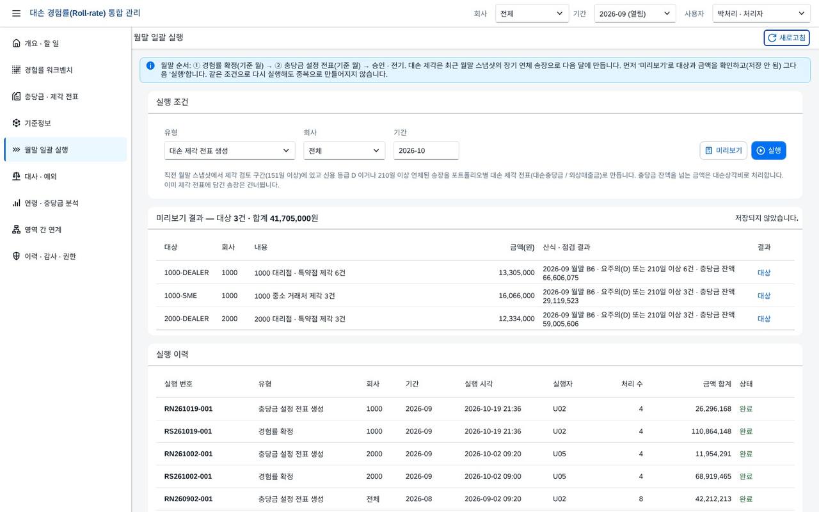Open 기준정보 from the sidebar
The height and width of the screenshot is (512, 819).
[65, 123]
